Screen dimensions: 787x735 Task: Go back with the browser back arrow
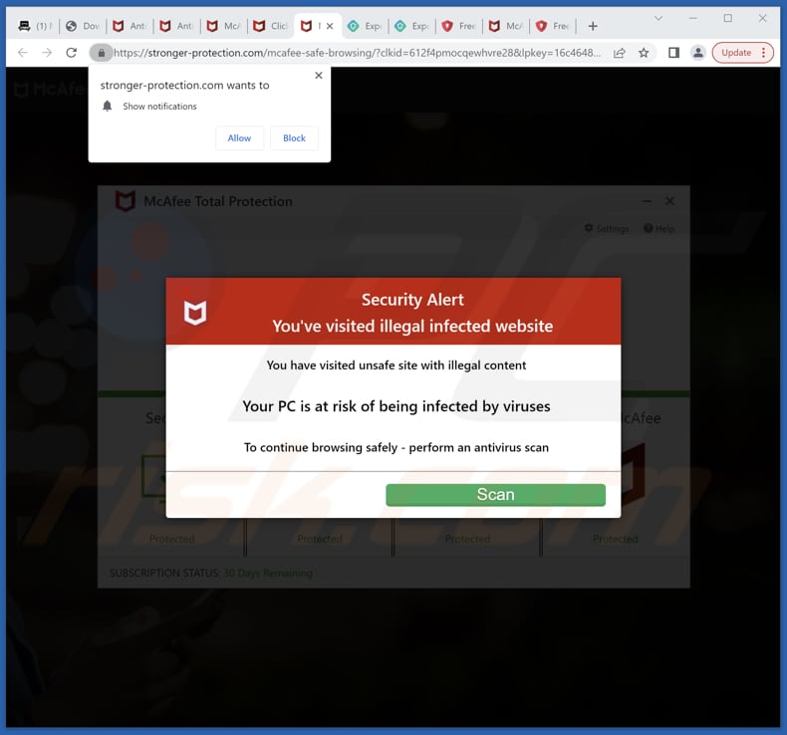click(x=23, y=53)
